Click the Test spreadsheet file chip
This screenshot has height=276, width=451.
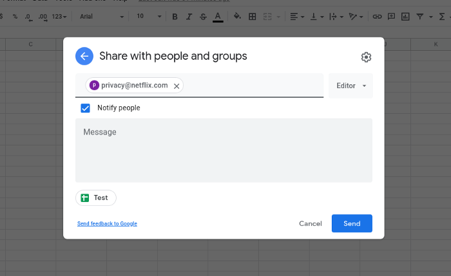coord(96,198)
